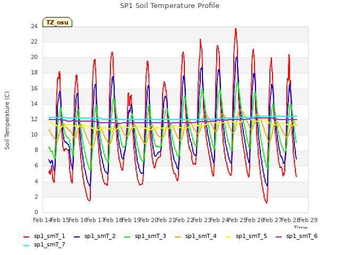
Task: Click the purple sp1_smT_6 legend swatch
Action: point(278,237)
